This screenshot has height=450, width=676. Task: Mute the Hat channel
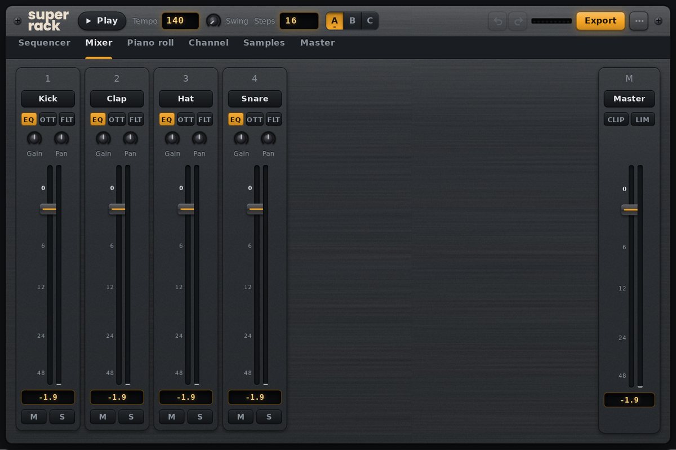(x=172, y=417)
